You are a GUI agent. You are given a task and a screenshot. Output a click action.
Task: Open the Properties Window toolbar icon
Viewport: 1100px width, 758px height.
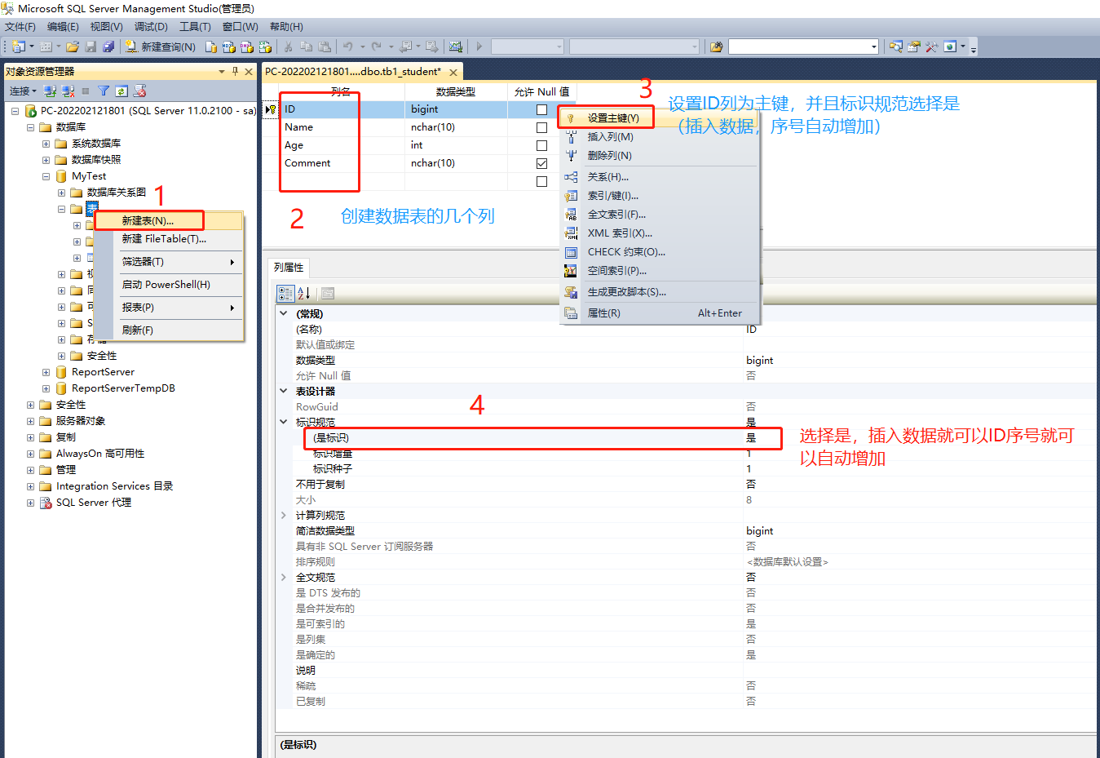[x=913, y=47]
